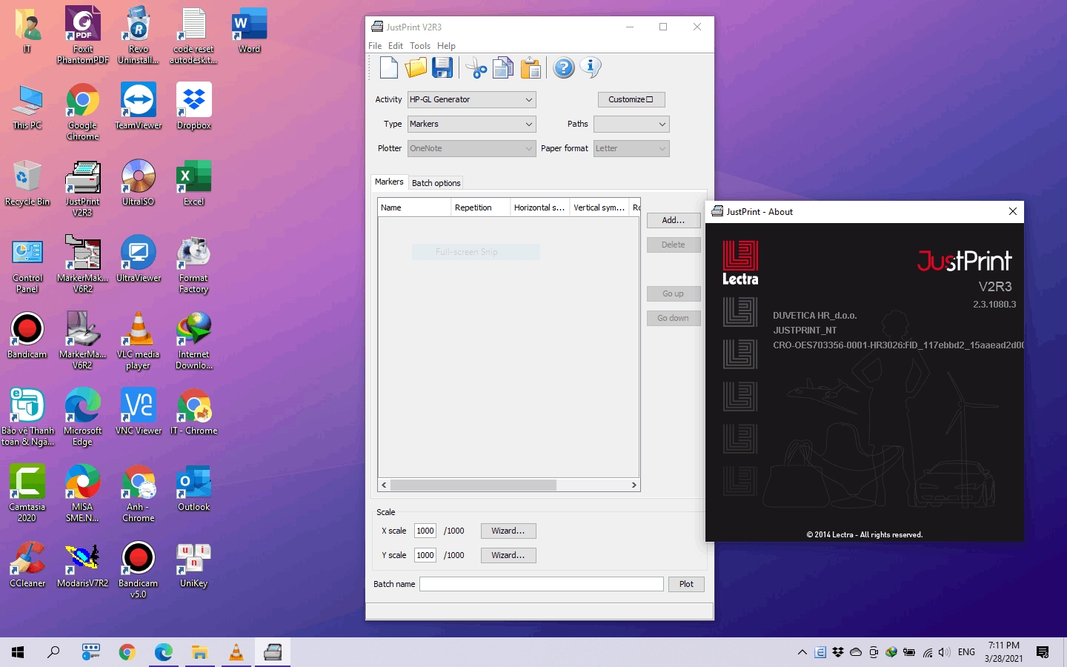Select the Dropbox desktop icon

pyautogui.click(x=194, y=106)
